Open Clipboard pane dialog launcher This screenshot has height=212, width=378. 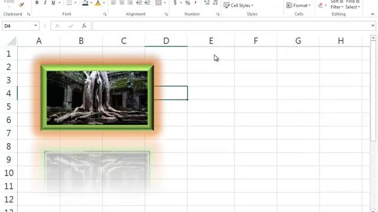tap(28, 14)
